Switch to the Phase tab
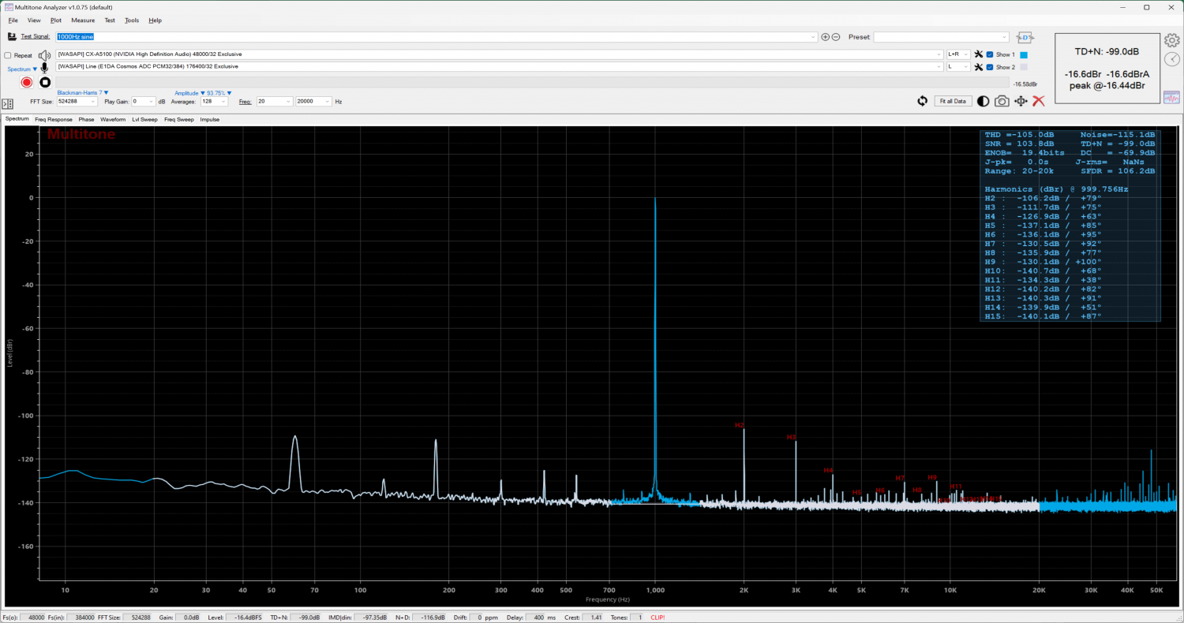The image size is (1184, 623). pyautogui.click(x=86, y=120)
